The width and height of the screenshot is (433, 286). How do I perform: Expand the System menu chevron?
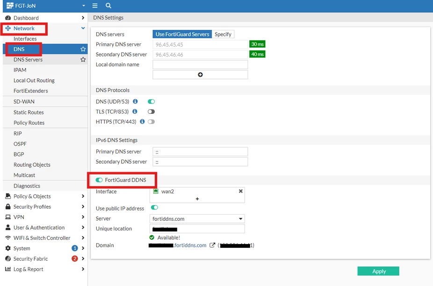point(83,248)
